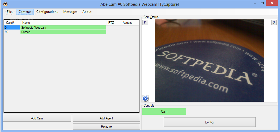
Task: Click the green Cam control indicator
Action: coord(164,112)
